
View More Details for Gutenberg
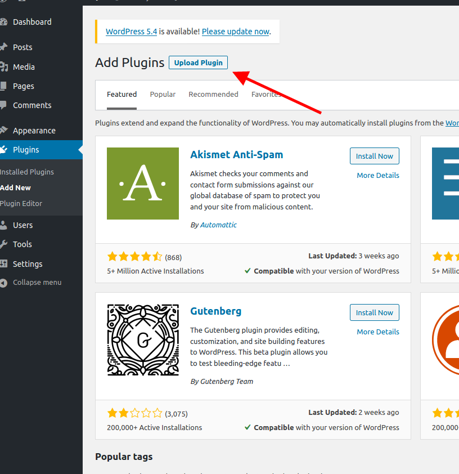(378, 332)
